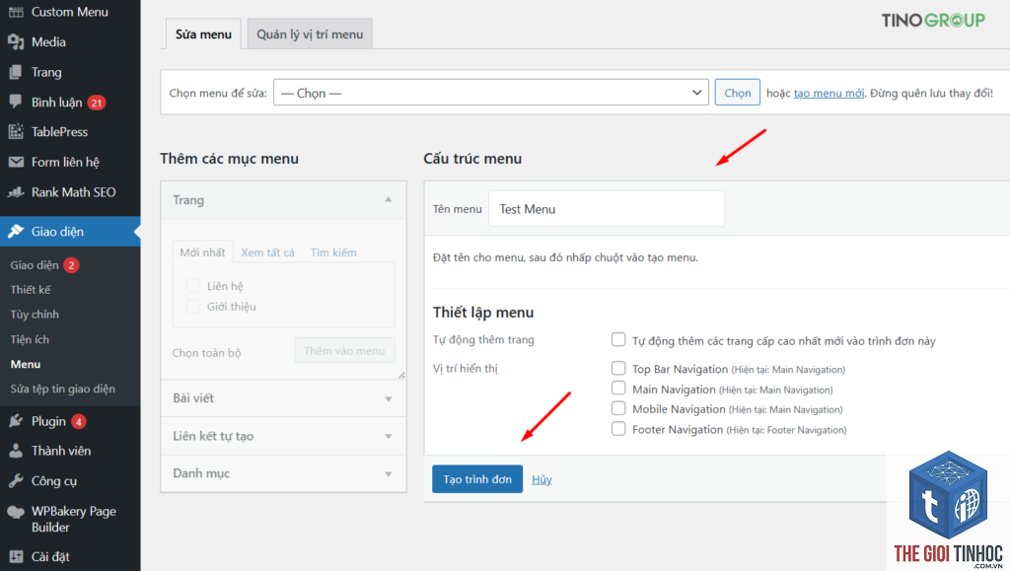Screen dimensions: 1010x571
Task: Switch to the Sửa menu tab
Action: coord(203,35)
